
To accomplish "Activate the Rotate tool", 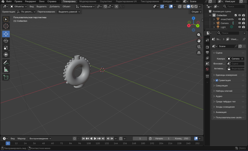I will (x=6, y=41).
